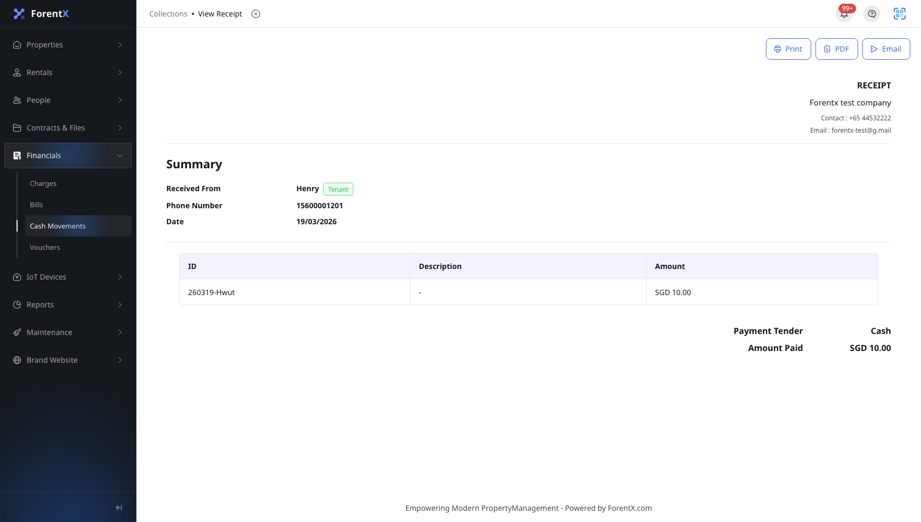The height and width of the screenshot is (522, 921).
Task: Click the ID column header
Action: (295, 266)
